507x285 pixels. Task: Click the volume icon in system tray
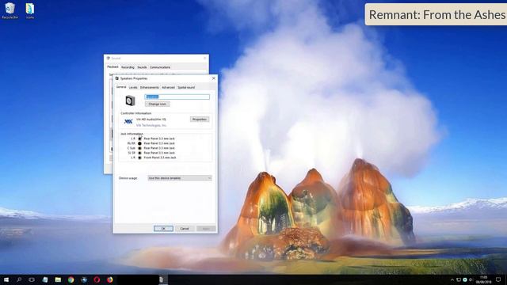(471, 279)
